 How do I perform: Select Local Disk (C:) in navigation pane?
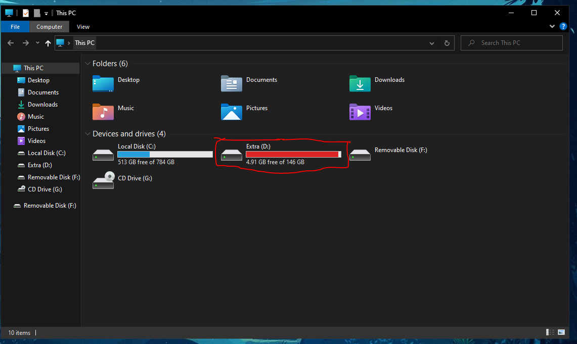point(40,153)
